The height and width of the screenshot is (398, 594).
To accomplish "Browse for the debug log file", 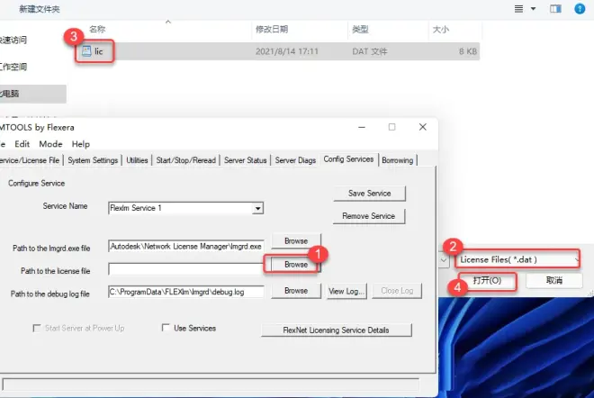I will click(x=296, y=291).
